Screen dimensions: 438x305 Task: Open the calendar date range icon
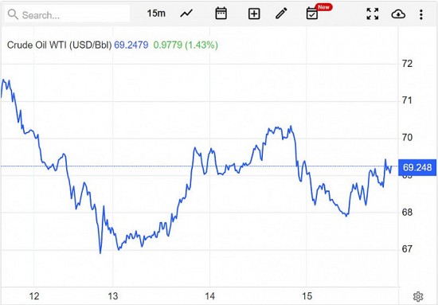click(221, 14)
